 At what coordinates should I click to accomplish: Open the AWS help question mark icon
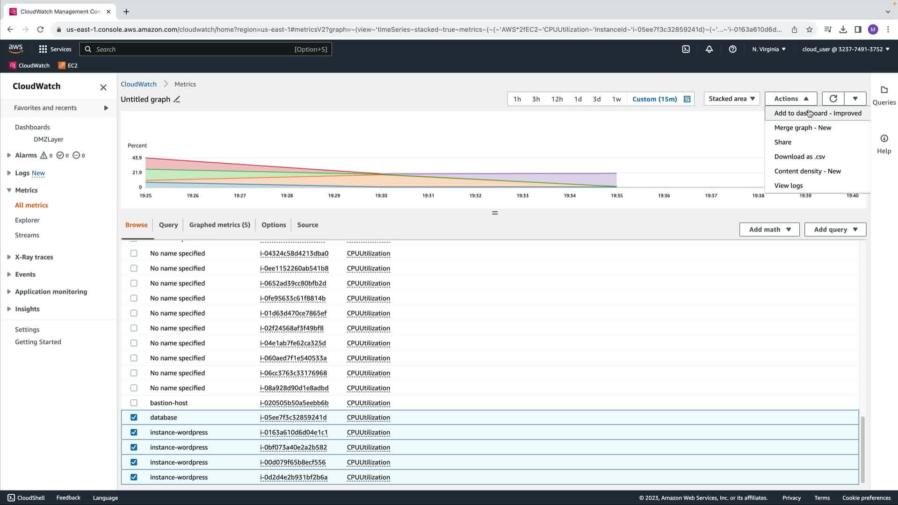pyautogui.click(x=732, y=49)
